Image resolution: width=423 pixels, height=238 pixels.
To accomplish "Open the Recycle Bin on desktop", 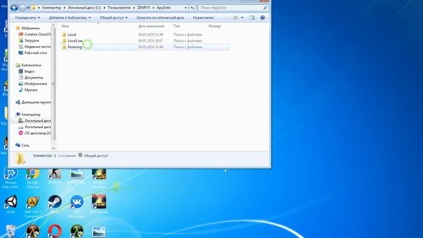I will (11, 231).
